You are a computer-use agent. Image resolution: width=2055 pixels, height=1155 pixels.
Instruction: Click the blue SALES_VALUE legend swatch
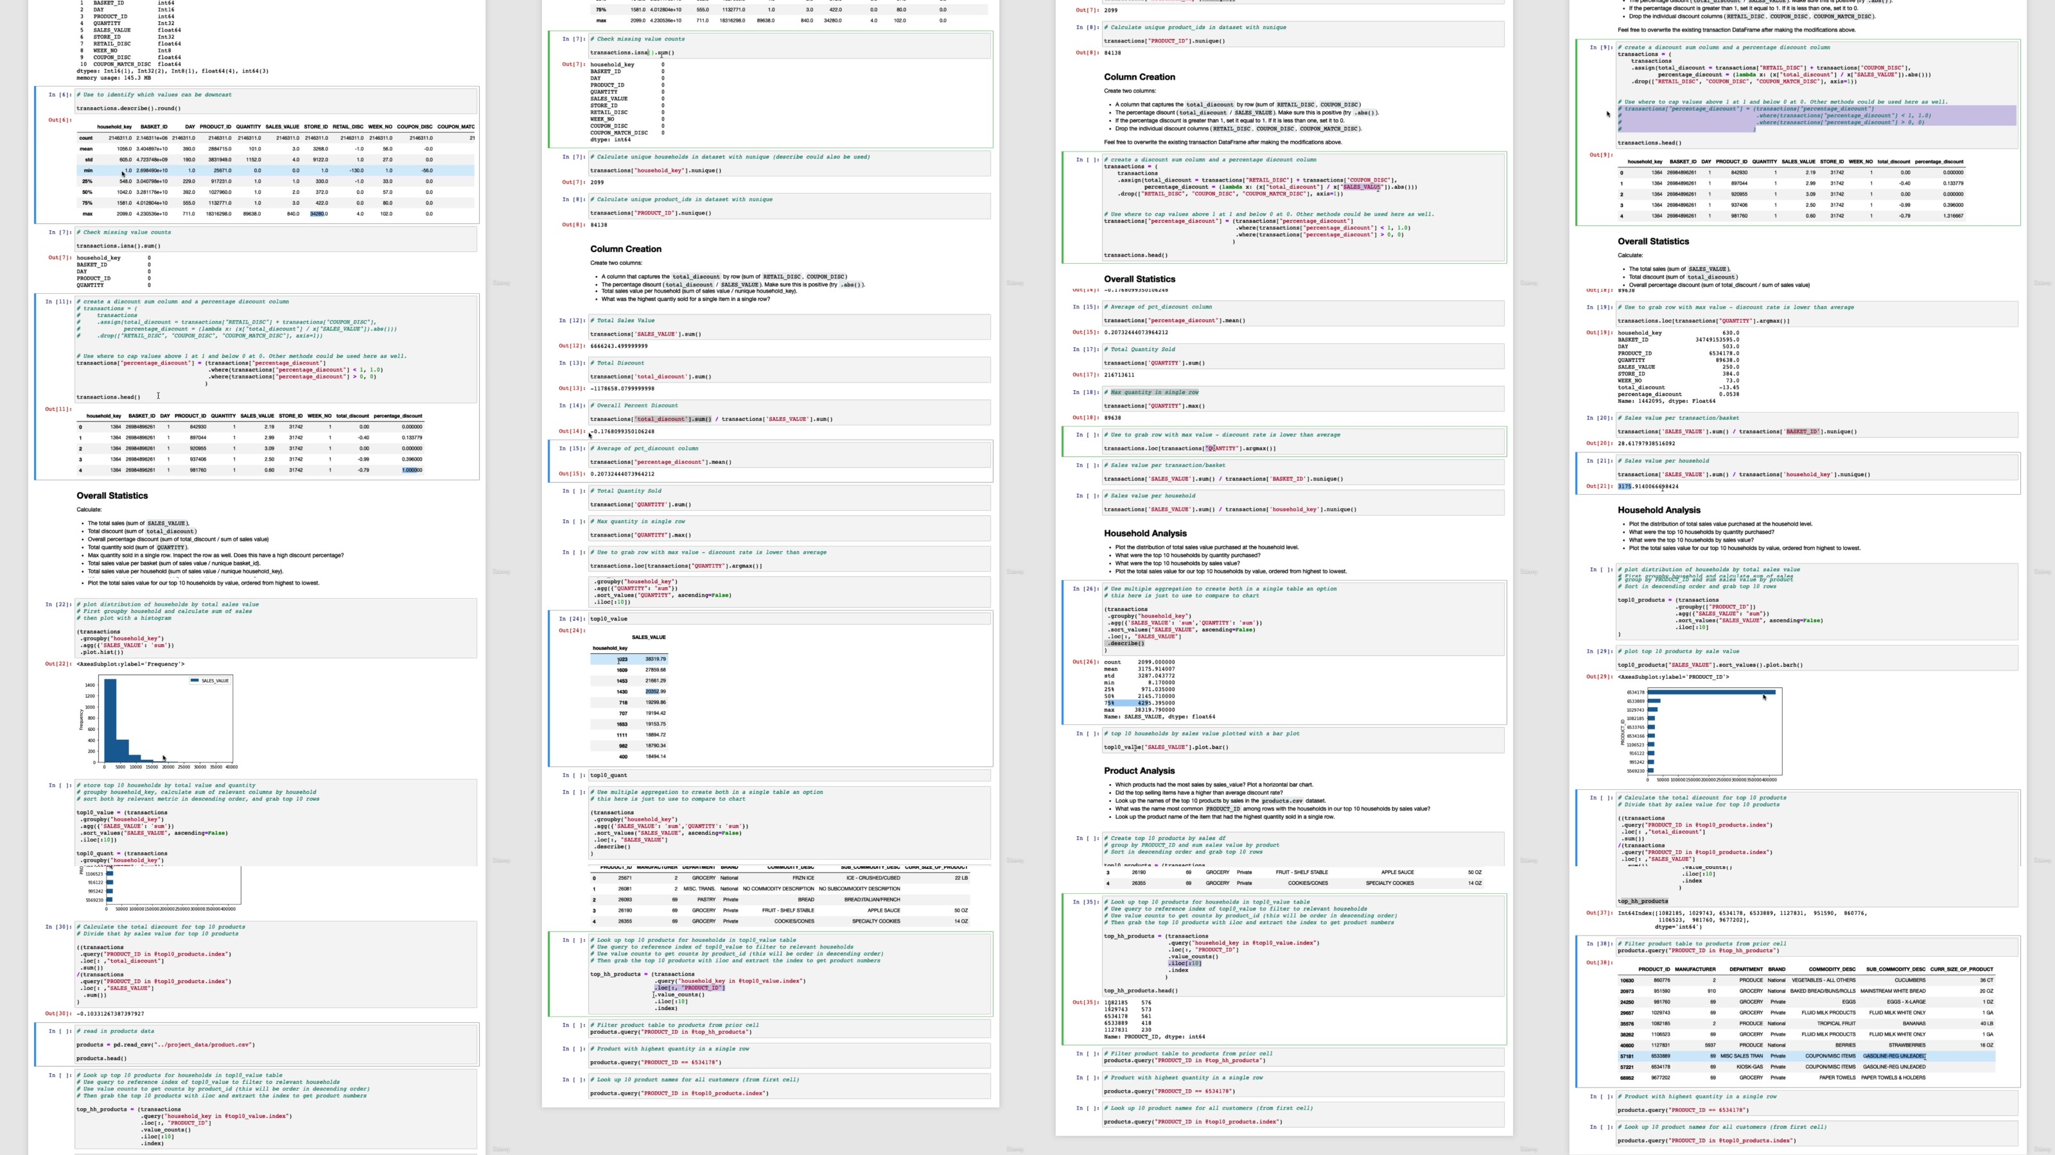coord(195,681)
